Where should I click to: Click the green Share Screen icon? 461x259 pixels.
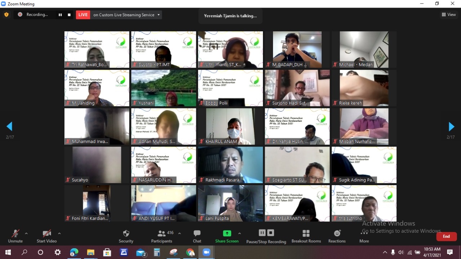pos(227,233)
